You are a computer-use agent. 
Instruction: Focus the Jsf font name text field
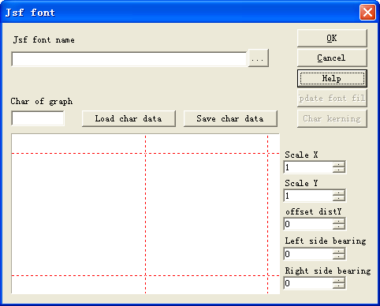tap(129, 59)
